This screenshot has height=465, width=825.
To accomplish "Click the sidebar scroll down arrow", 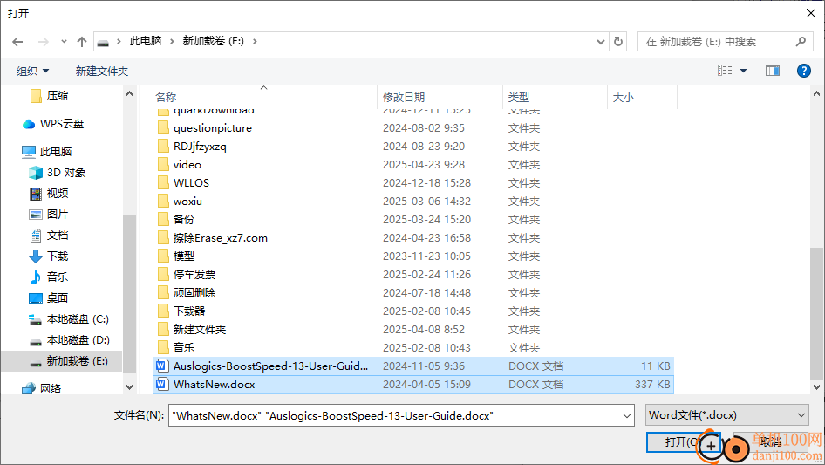I will point(129,387).
